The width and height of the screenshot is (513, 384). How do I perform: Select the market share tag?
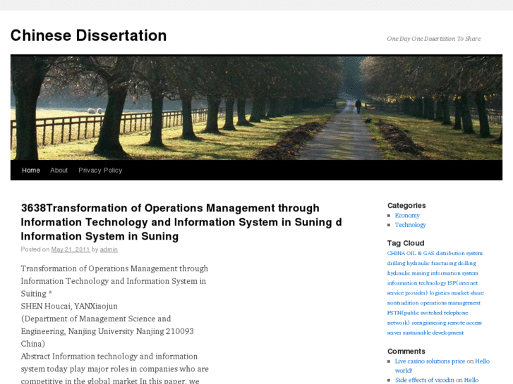467,293
